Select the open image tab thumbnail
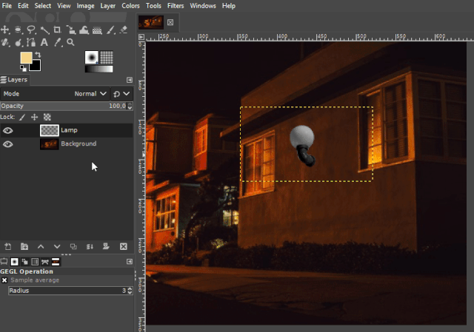The width and height of the screenshot is (474, 332). [x=151, y=22]
